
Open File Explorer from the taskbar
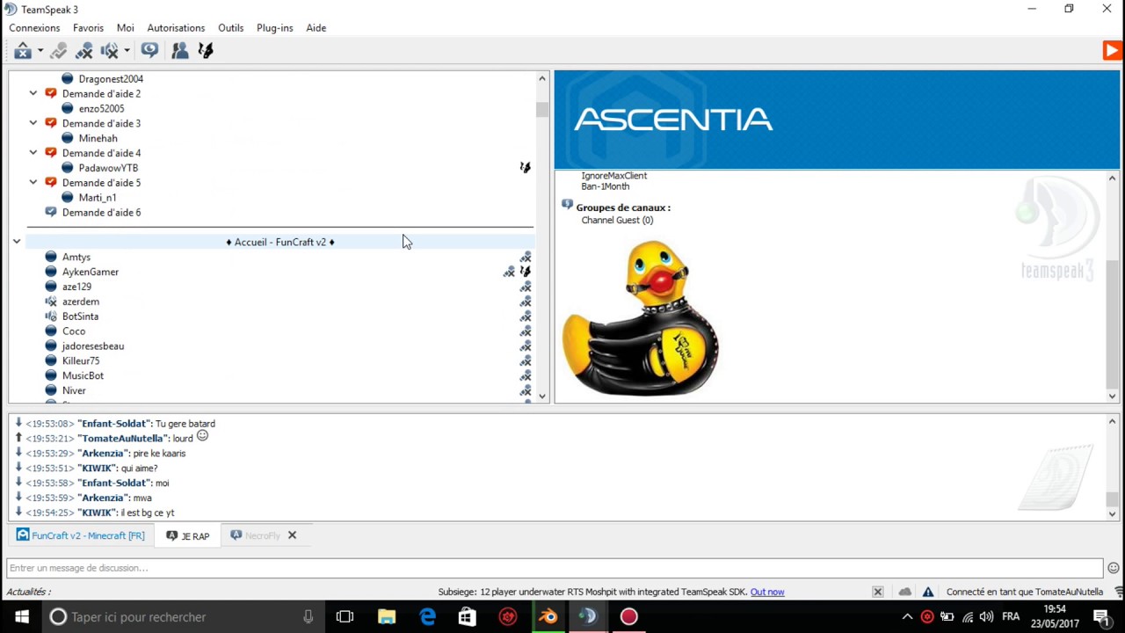point(387,617)
